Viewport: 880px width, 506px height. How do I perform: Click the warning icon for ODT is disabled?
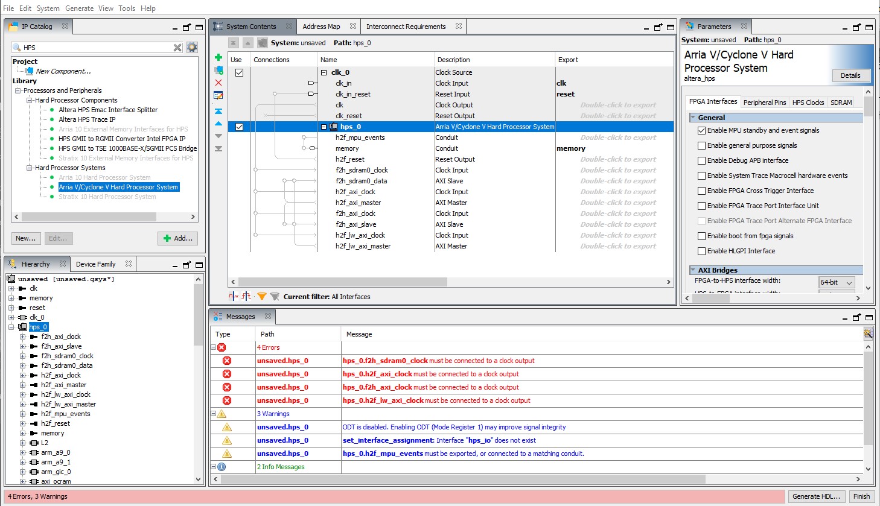click(227, 427)
